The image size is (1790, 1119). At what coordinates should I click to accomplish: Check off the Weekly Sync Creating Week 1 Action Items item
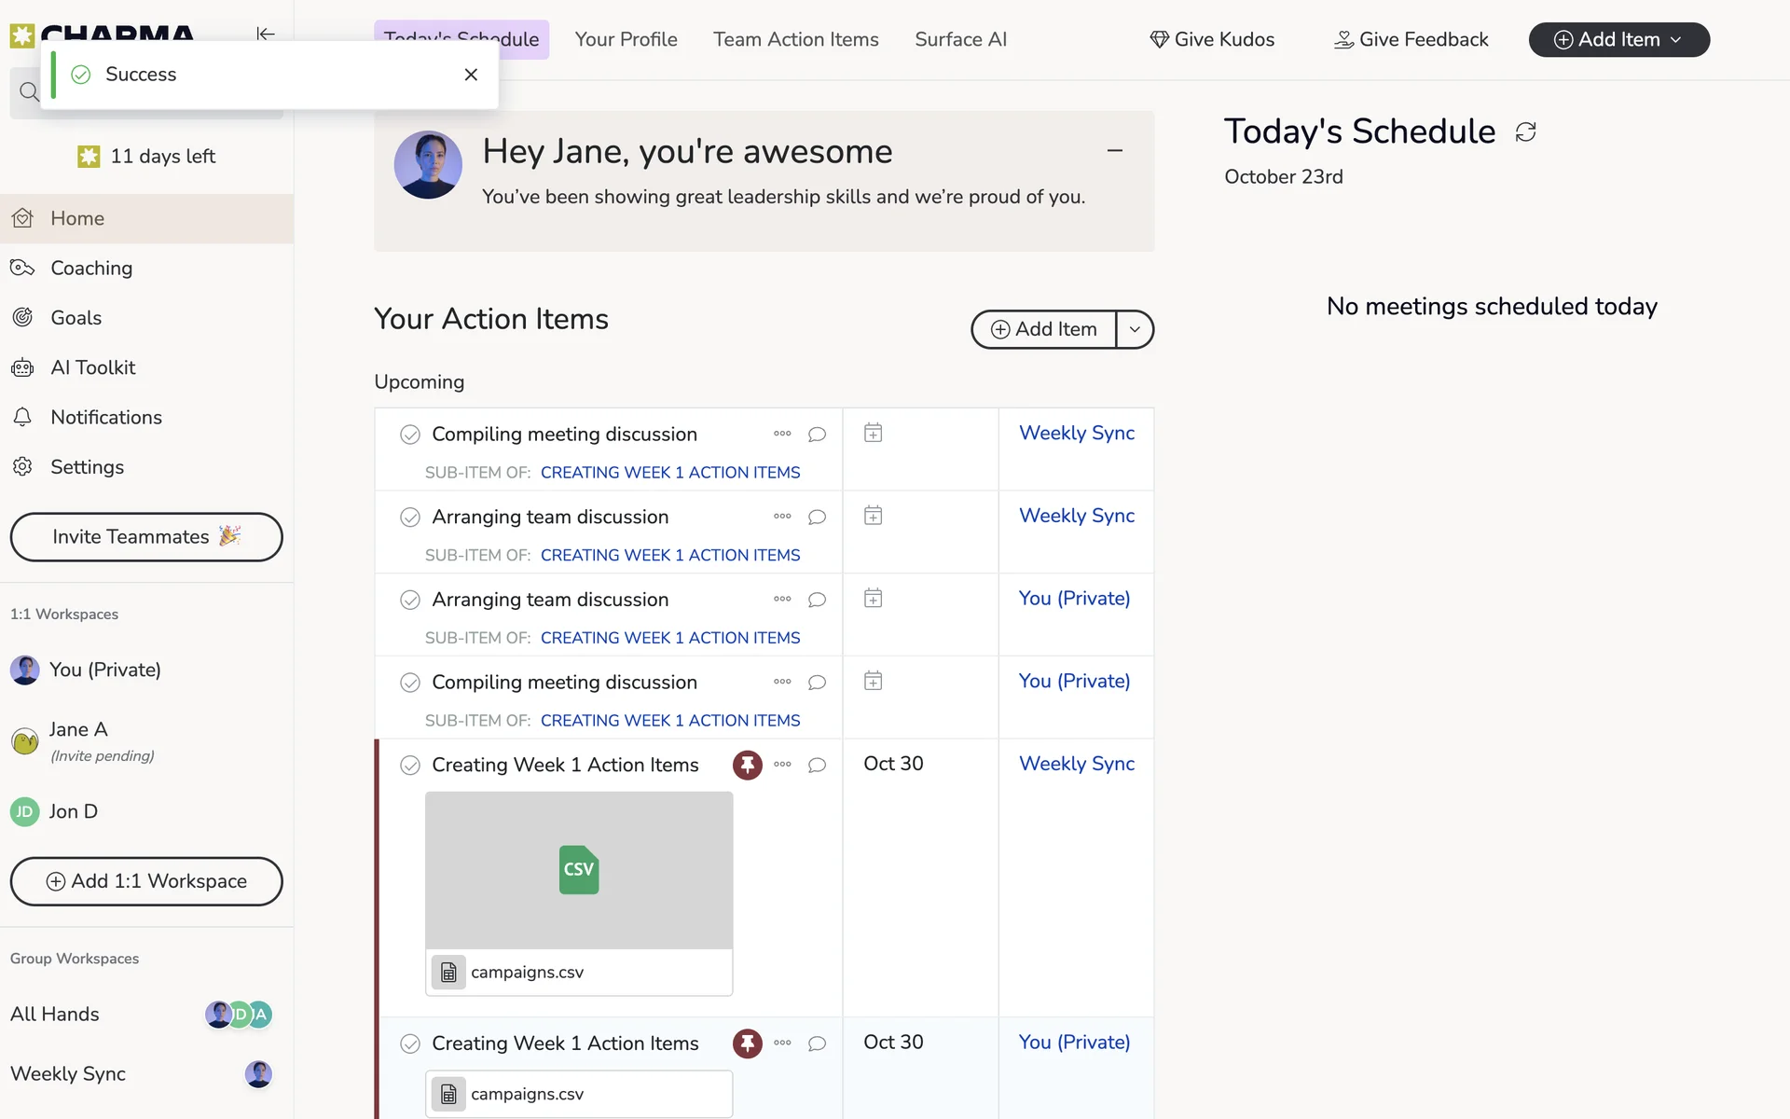[410, 766]
